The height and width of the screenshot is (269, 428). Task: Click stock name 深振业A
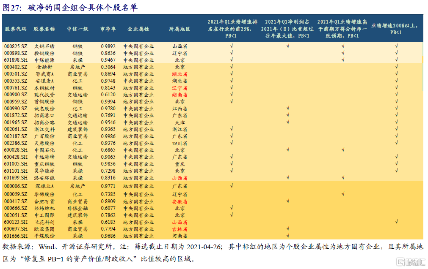(44, 186)
